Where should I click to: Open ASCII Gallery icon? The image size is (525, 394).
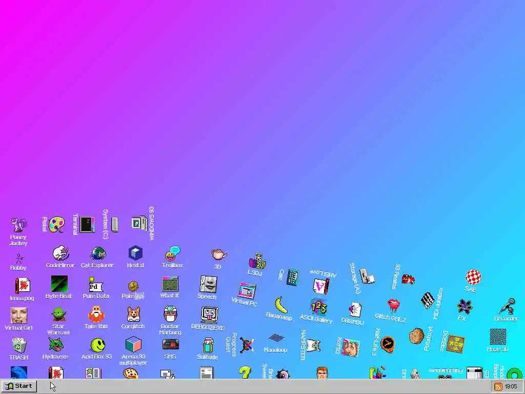318,307
